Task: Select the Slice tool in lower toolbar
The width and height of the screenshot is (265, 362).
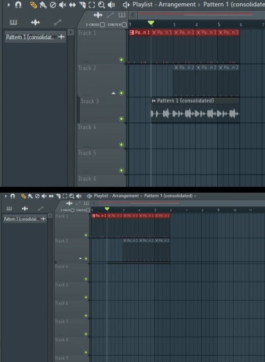Action: (x=58, y=196)
